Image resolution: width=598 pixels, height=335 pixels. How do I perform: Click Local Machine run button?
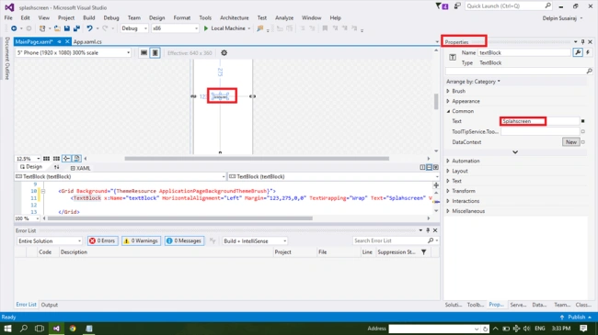227,28
